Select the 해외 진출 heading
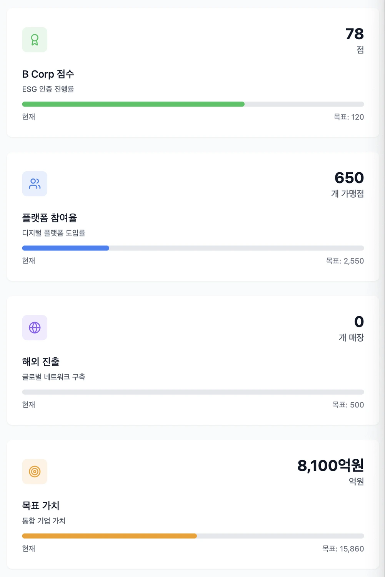Screen dimensions: 385x577 pyautogui.click(x=41, y=362)
